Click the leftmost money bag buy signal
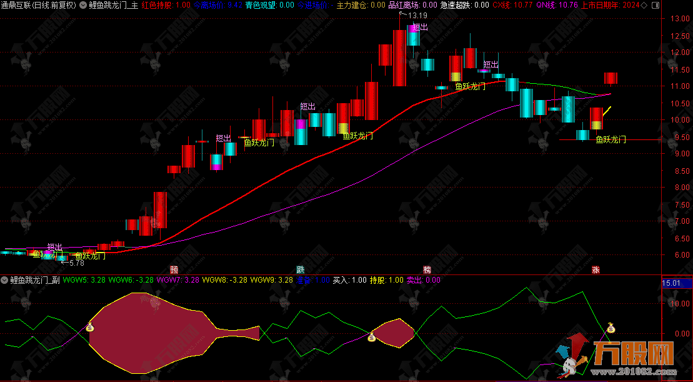Image resolution: width=693 pixels, height=382 pixels. tap(90, 326)
